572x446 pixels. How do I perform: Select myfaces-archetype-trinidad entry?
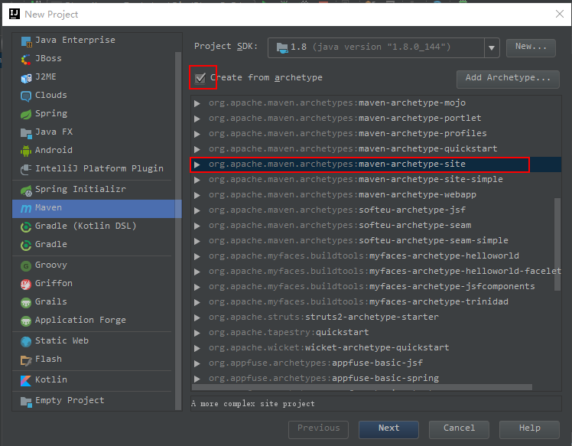pyautogui.click(x=375, y=302)
